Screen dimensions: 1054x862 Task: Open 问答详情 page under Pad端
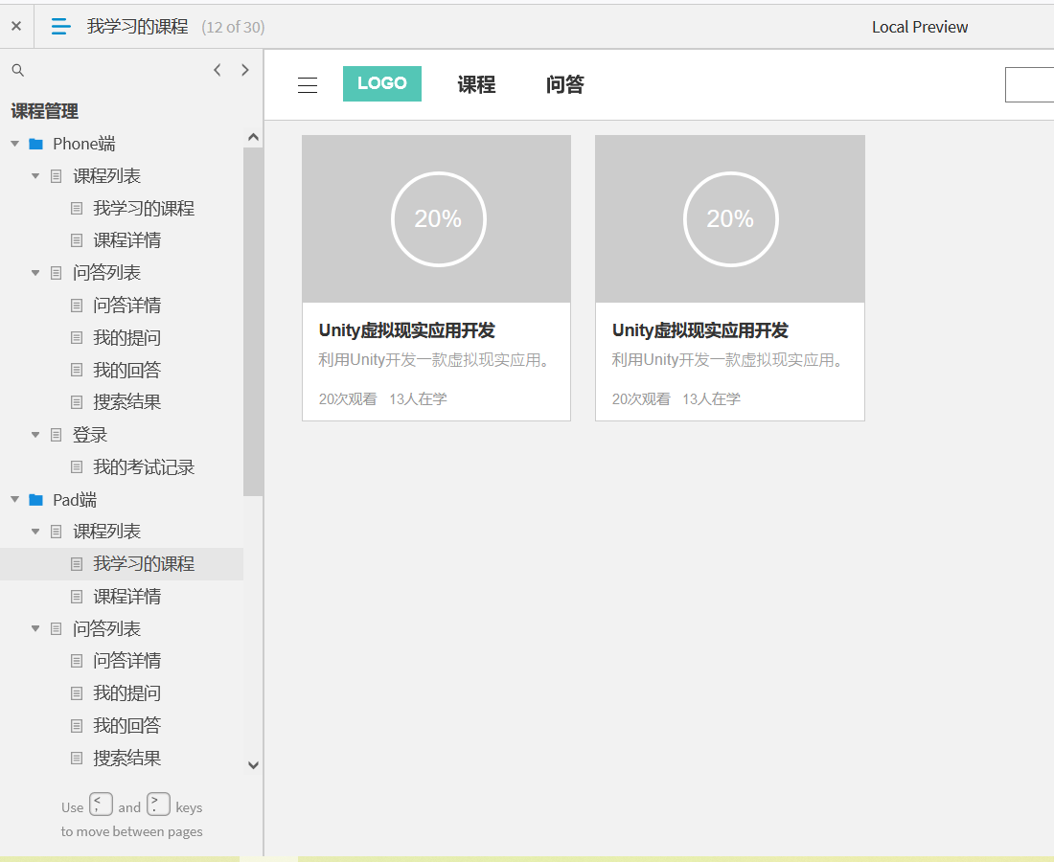(127, 661)
